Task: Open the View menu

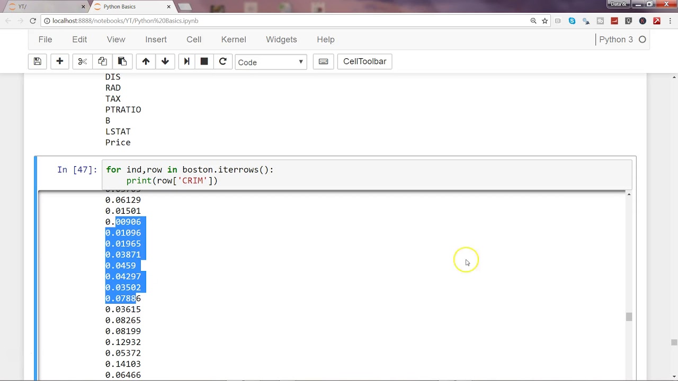Action: 116,39
